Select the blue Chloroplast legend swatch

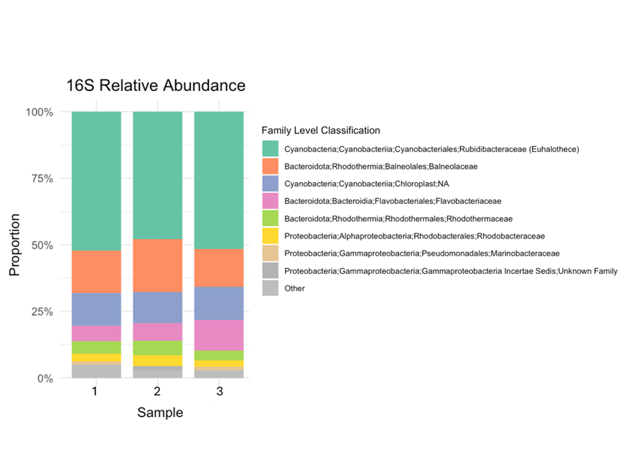coord(271,184)
